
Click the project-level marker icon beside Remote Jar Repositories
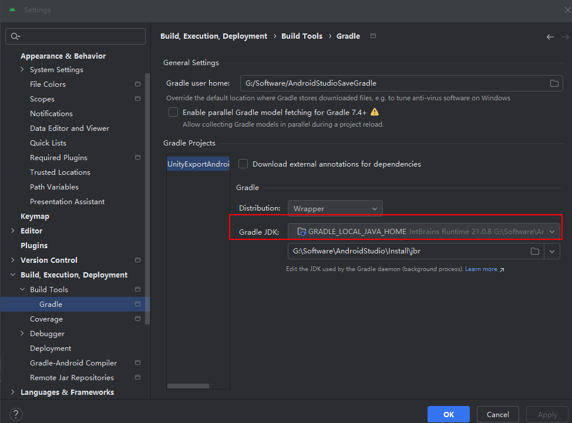pyautogui.click(x=137, y=377)
